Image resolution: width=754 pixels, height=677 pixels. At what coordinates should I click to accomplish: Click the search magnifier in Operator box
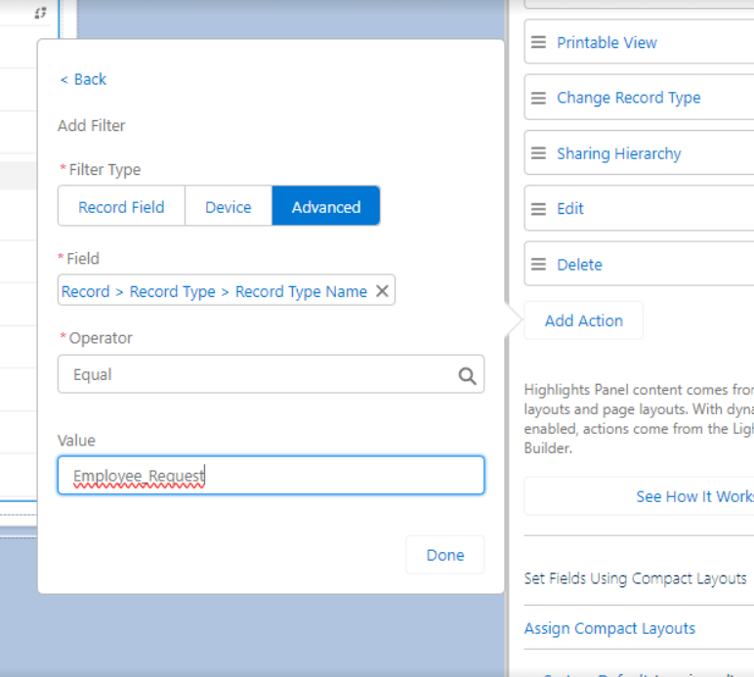(467, 375)
